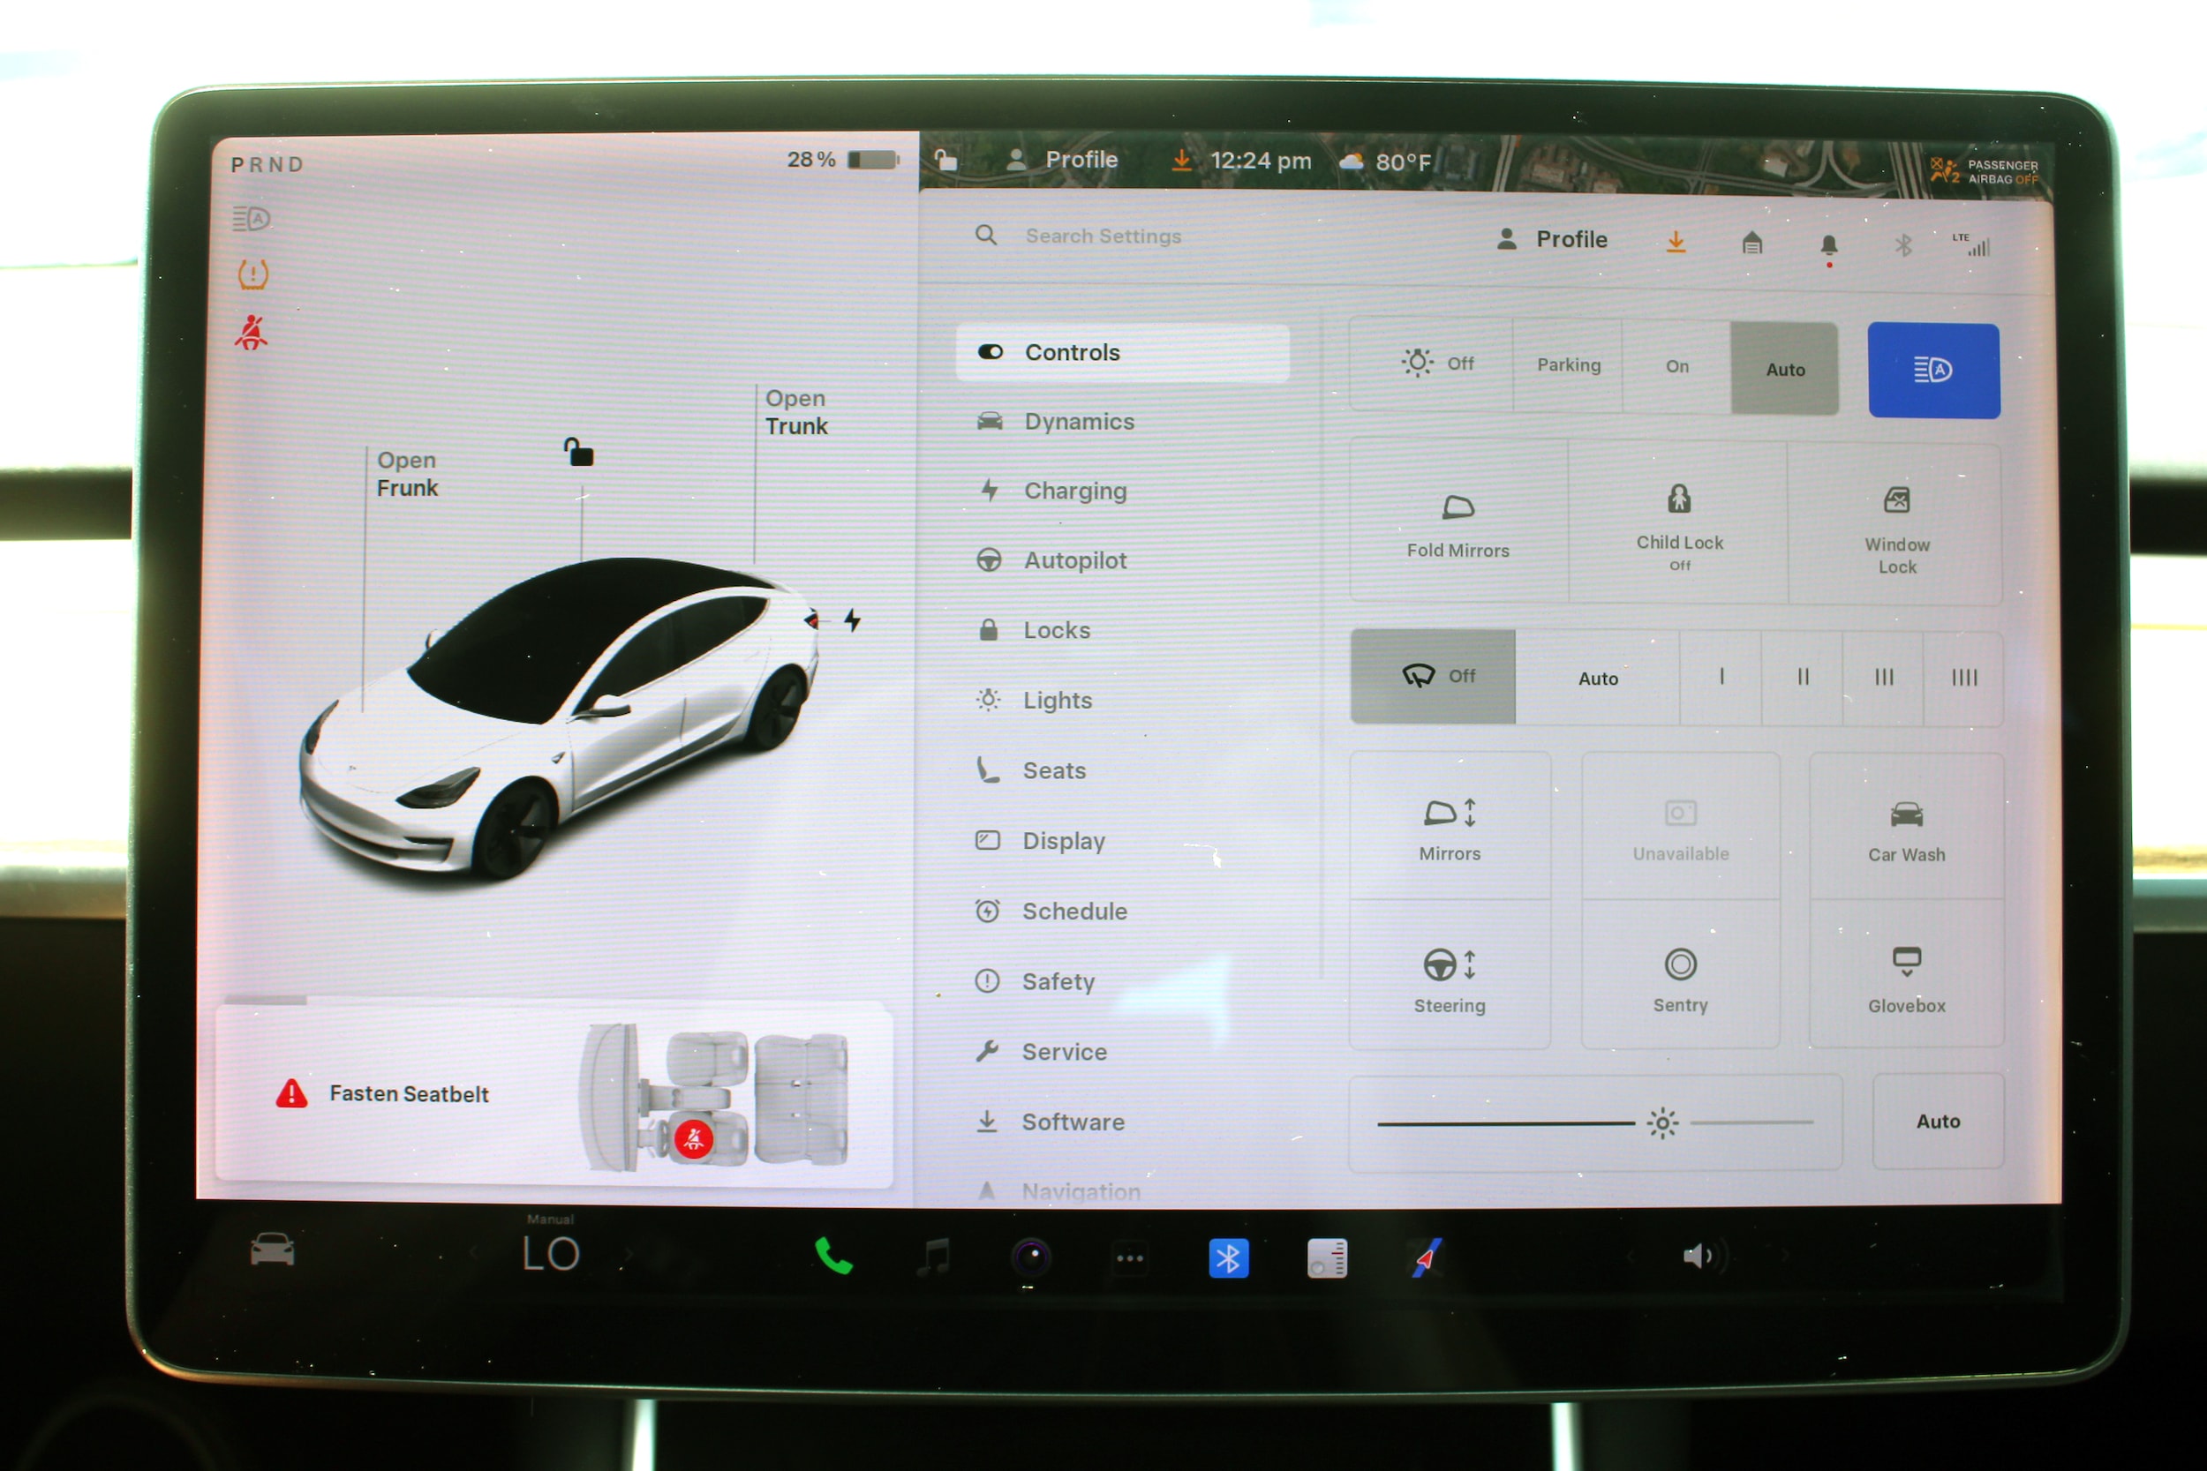Open the calendar app icon
Screen dimensions: 2207x1471
pos(1327,1259)
